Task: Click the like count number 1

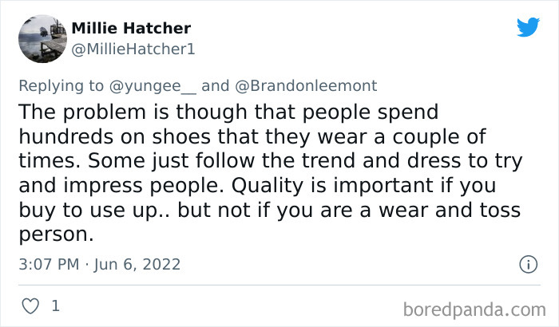Action: pyautogui.click(x=55, y=305)
